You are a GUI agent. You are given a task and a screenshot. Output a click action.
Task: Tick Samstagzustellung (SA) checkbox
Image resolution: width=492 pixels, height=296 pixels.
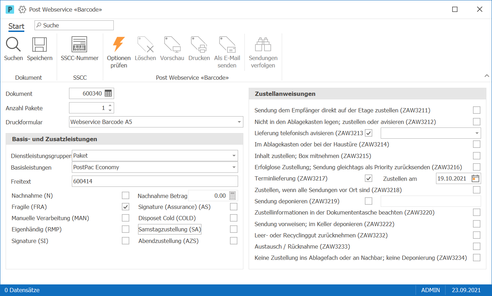coord(233,229)
